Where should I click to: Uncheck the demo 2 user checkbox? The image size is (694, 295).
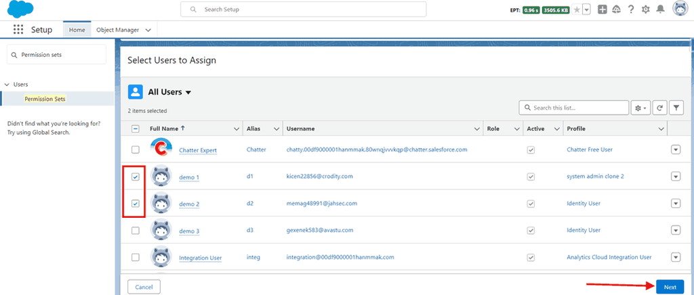pos(136,203)
